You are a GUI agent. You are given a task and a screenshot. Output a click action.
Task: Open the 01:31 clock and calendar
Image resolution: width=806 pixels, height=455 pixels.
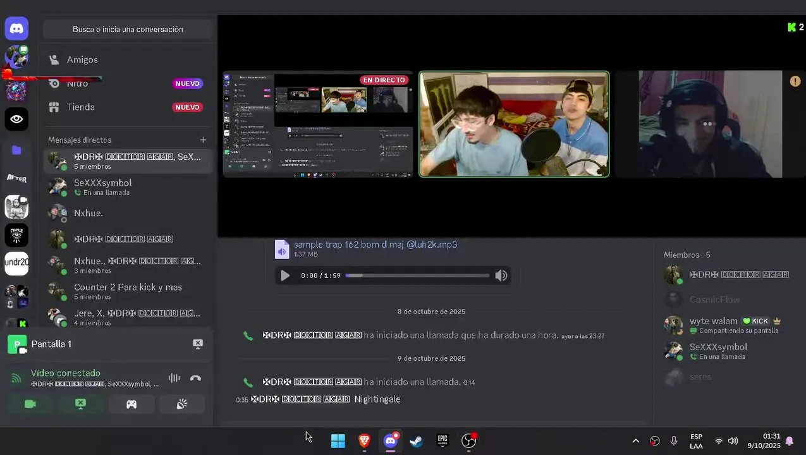(764, 440)
